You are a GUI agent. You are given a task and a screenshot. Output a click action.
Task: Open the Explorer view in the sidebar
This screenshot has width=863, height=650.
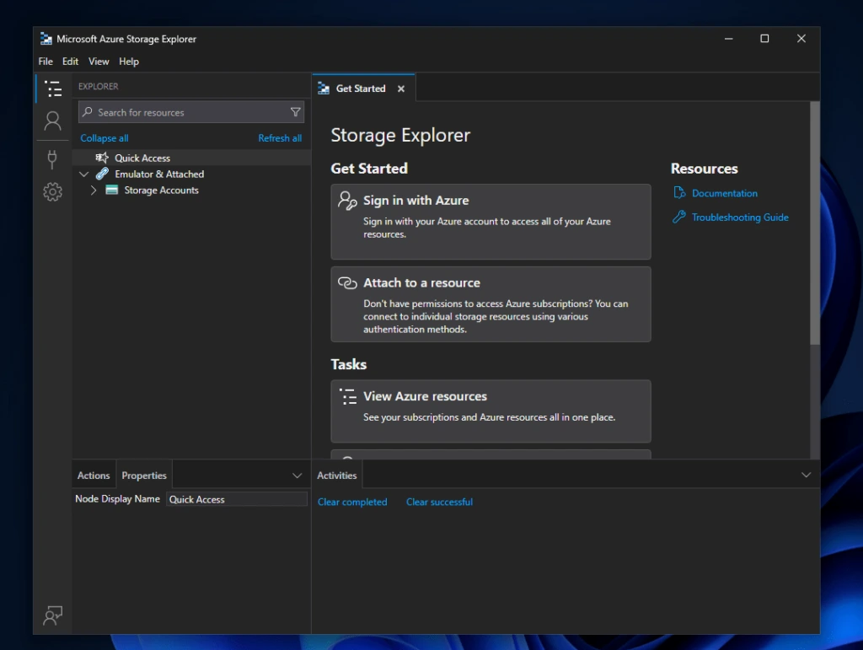click(53, 89)
